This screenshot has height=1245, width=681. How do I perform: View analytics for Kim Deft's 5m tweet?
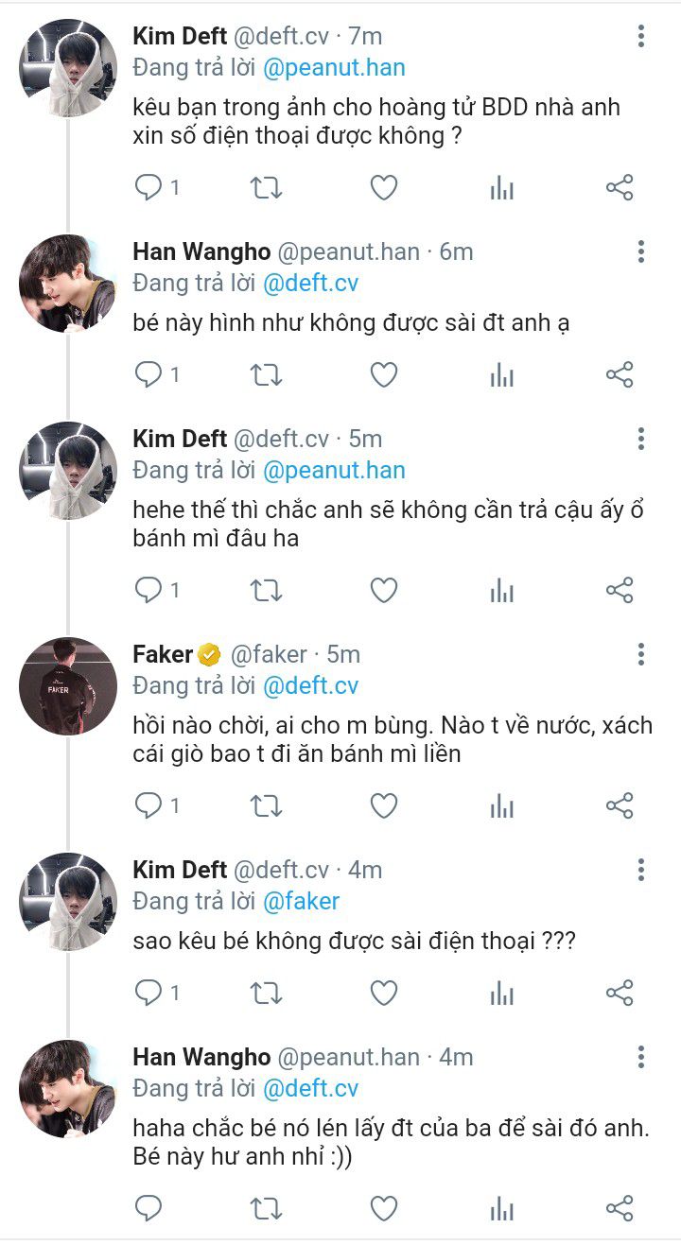click(x=501, y=591)
